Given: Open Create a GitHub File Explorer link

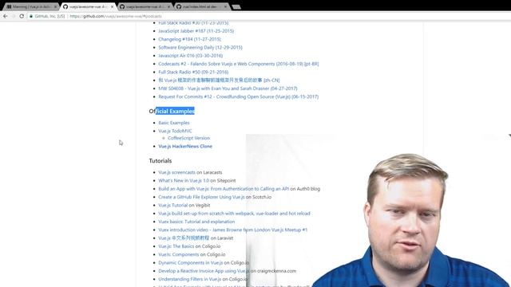Looking at the screenshot, I should (201, 197).
